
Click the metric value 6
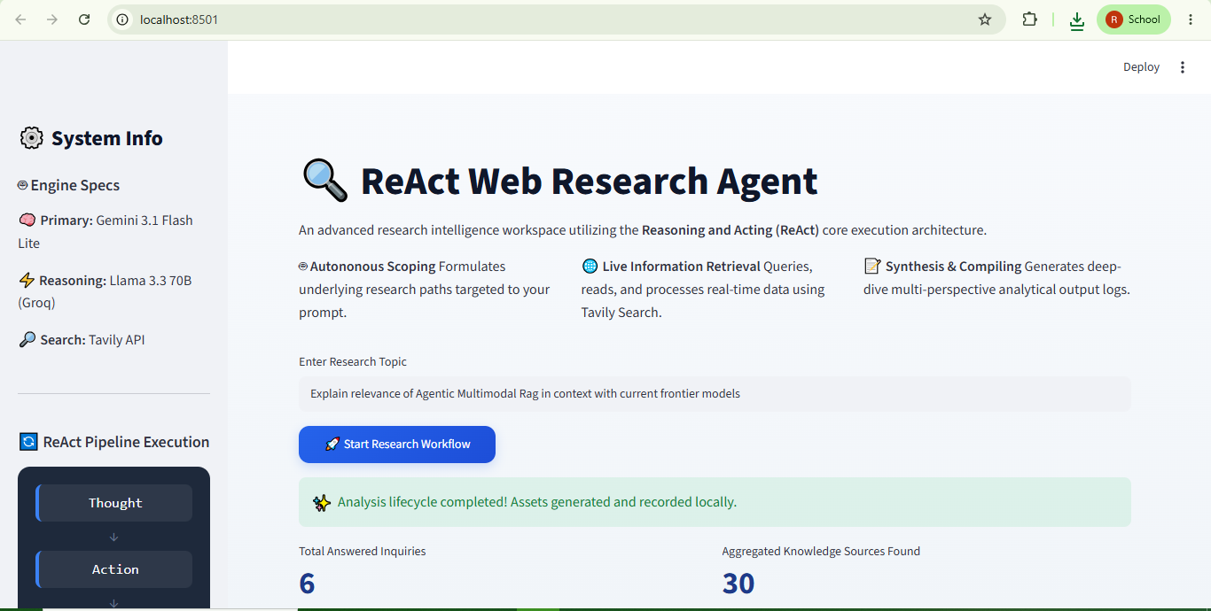[x=307, y=584]
